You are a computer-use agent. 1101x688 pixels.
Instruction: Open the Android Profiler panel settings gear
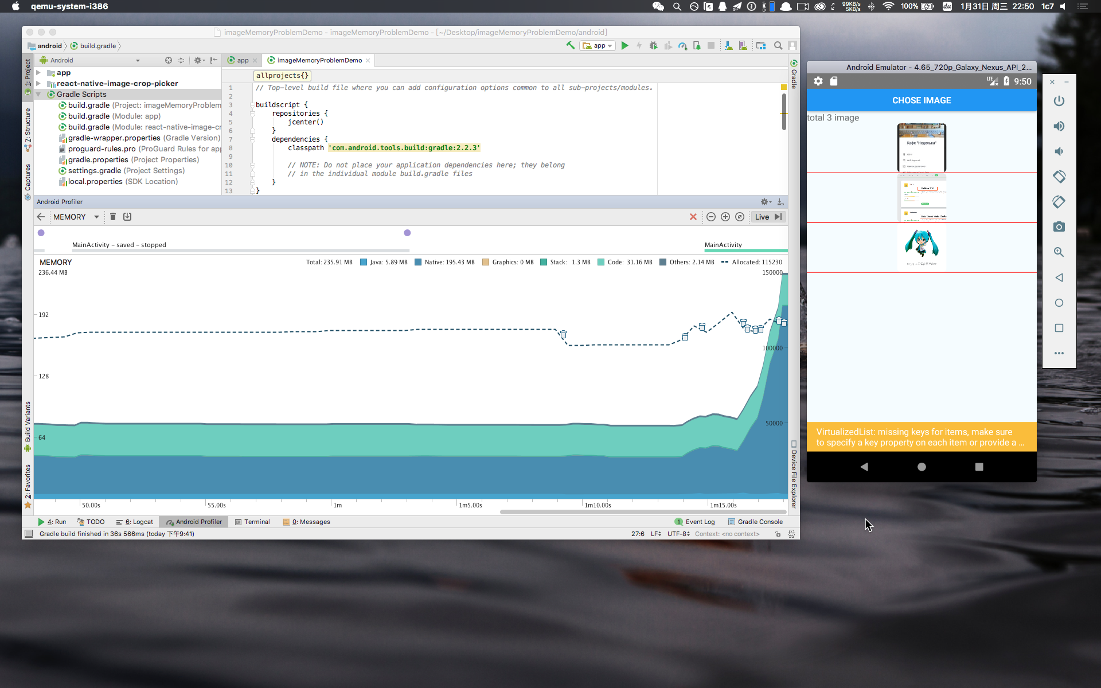(766, 202)
